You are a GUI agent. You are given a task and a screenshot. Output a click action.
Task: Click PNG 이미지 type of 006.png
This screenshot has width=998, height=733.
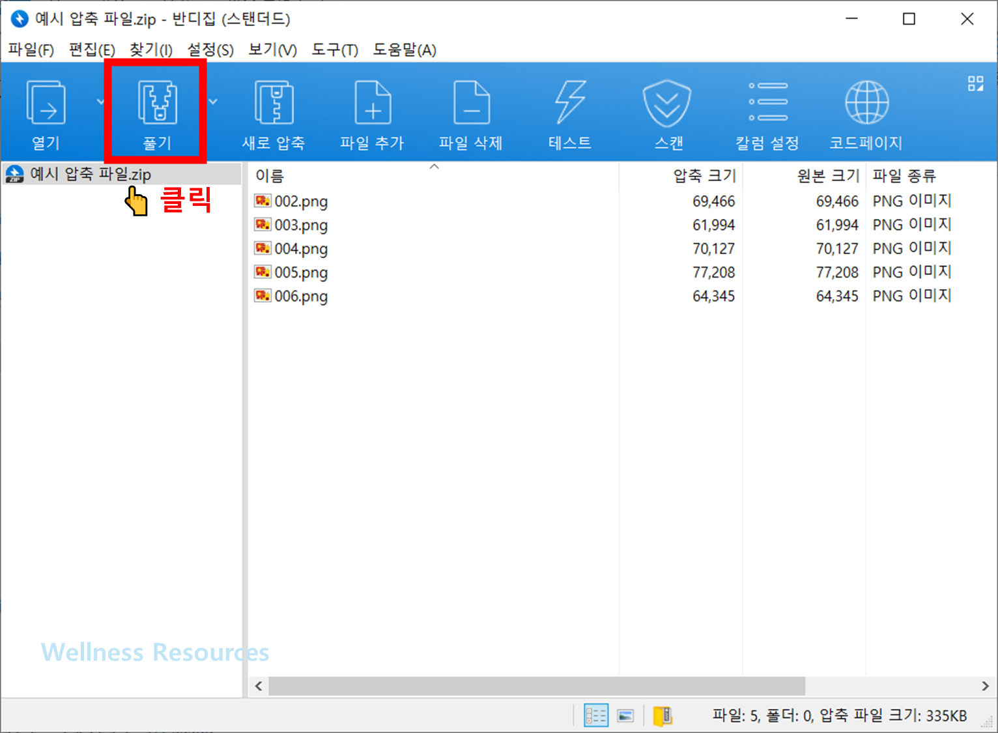912,296
